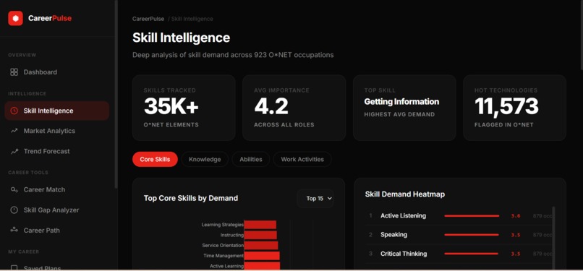Click the Instructing chart bar

click(x=260, y=235)
